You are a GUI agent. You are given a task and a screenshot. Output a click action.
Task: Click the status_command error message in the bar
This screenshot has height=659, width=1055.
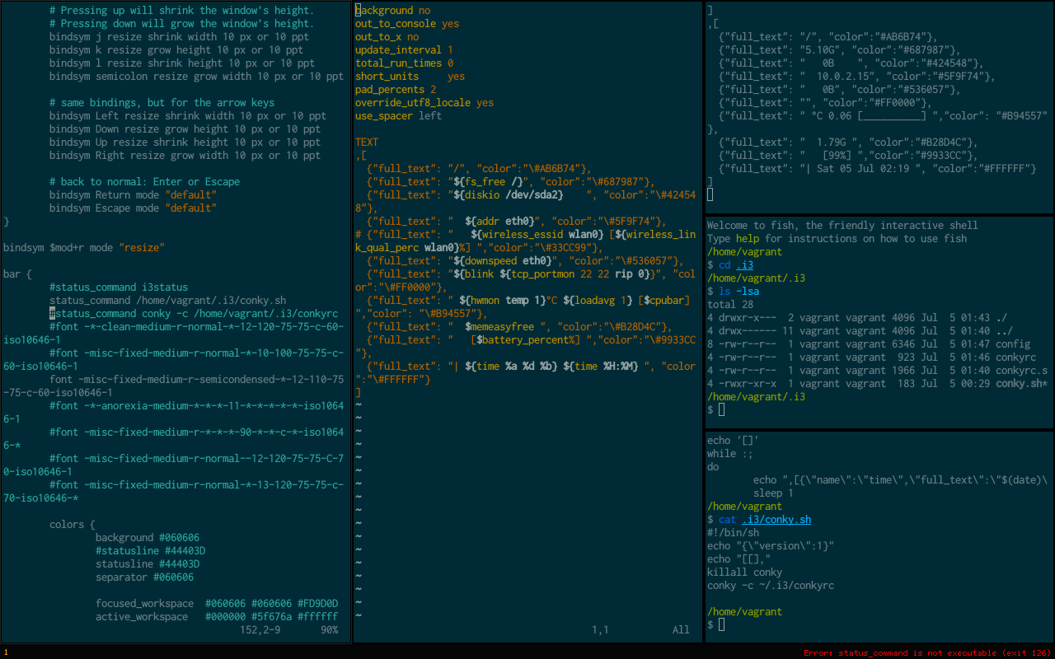(x=927, y=652)
